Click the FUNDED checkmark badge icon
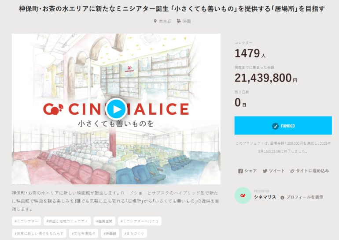The image size is (339, 240). click(275, 126)
